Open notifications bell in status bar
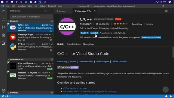Viewport: 174px width, 98px height. pyautogui.click(x=171, y=96)
